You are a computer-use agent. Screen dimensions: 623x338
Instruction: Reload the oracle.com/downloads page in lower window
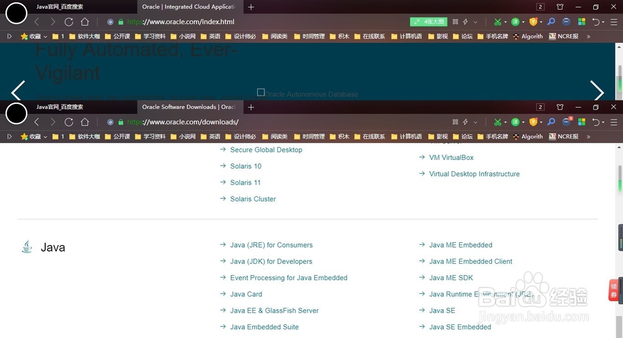[x=69, y=122]
